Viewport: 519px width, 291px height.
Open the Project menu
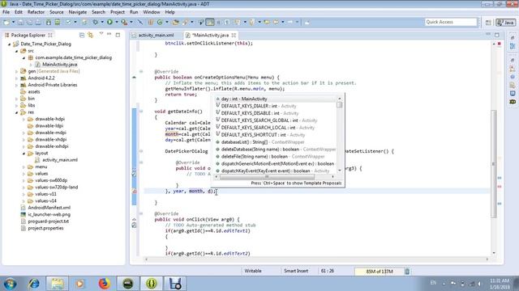tap(118, 12)
